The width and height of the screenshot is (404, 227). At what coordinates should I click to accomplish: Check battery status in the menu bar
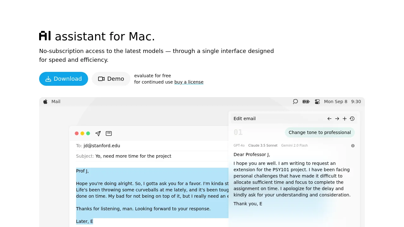(306, 102)
